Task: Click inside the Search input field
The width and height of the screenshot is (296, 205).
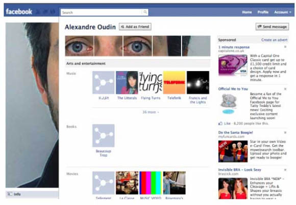Action: [x=102, y=12]
